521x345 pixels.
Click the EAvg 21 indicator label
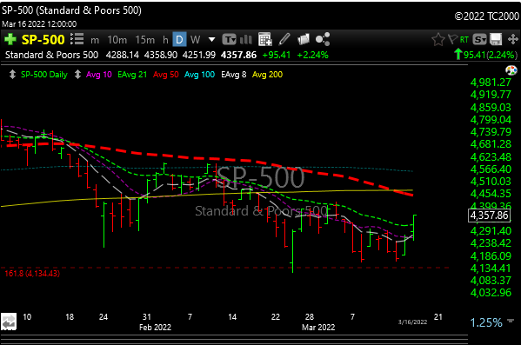(x=132, y=75)
